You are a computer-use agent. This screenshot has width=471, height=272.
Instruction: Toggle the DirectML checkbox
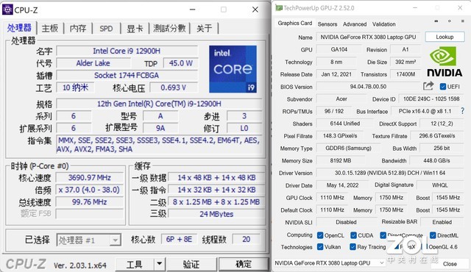[x=433, y=235]
